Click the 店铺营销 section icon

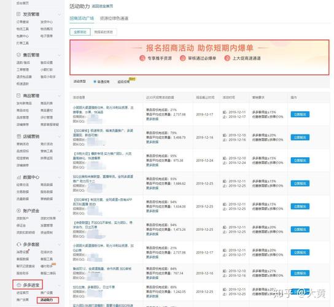[x=18, y=136]
